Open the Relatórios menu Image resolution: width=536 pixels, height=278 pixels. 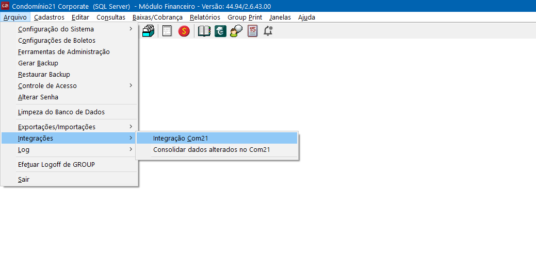coord(205,17)
